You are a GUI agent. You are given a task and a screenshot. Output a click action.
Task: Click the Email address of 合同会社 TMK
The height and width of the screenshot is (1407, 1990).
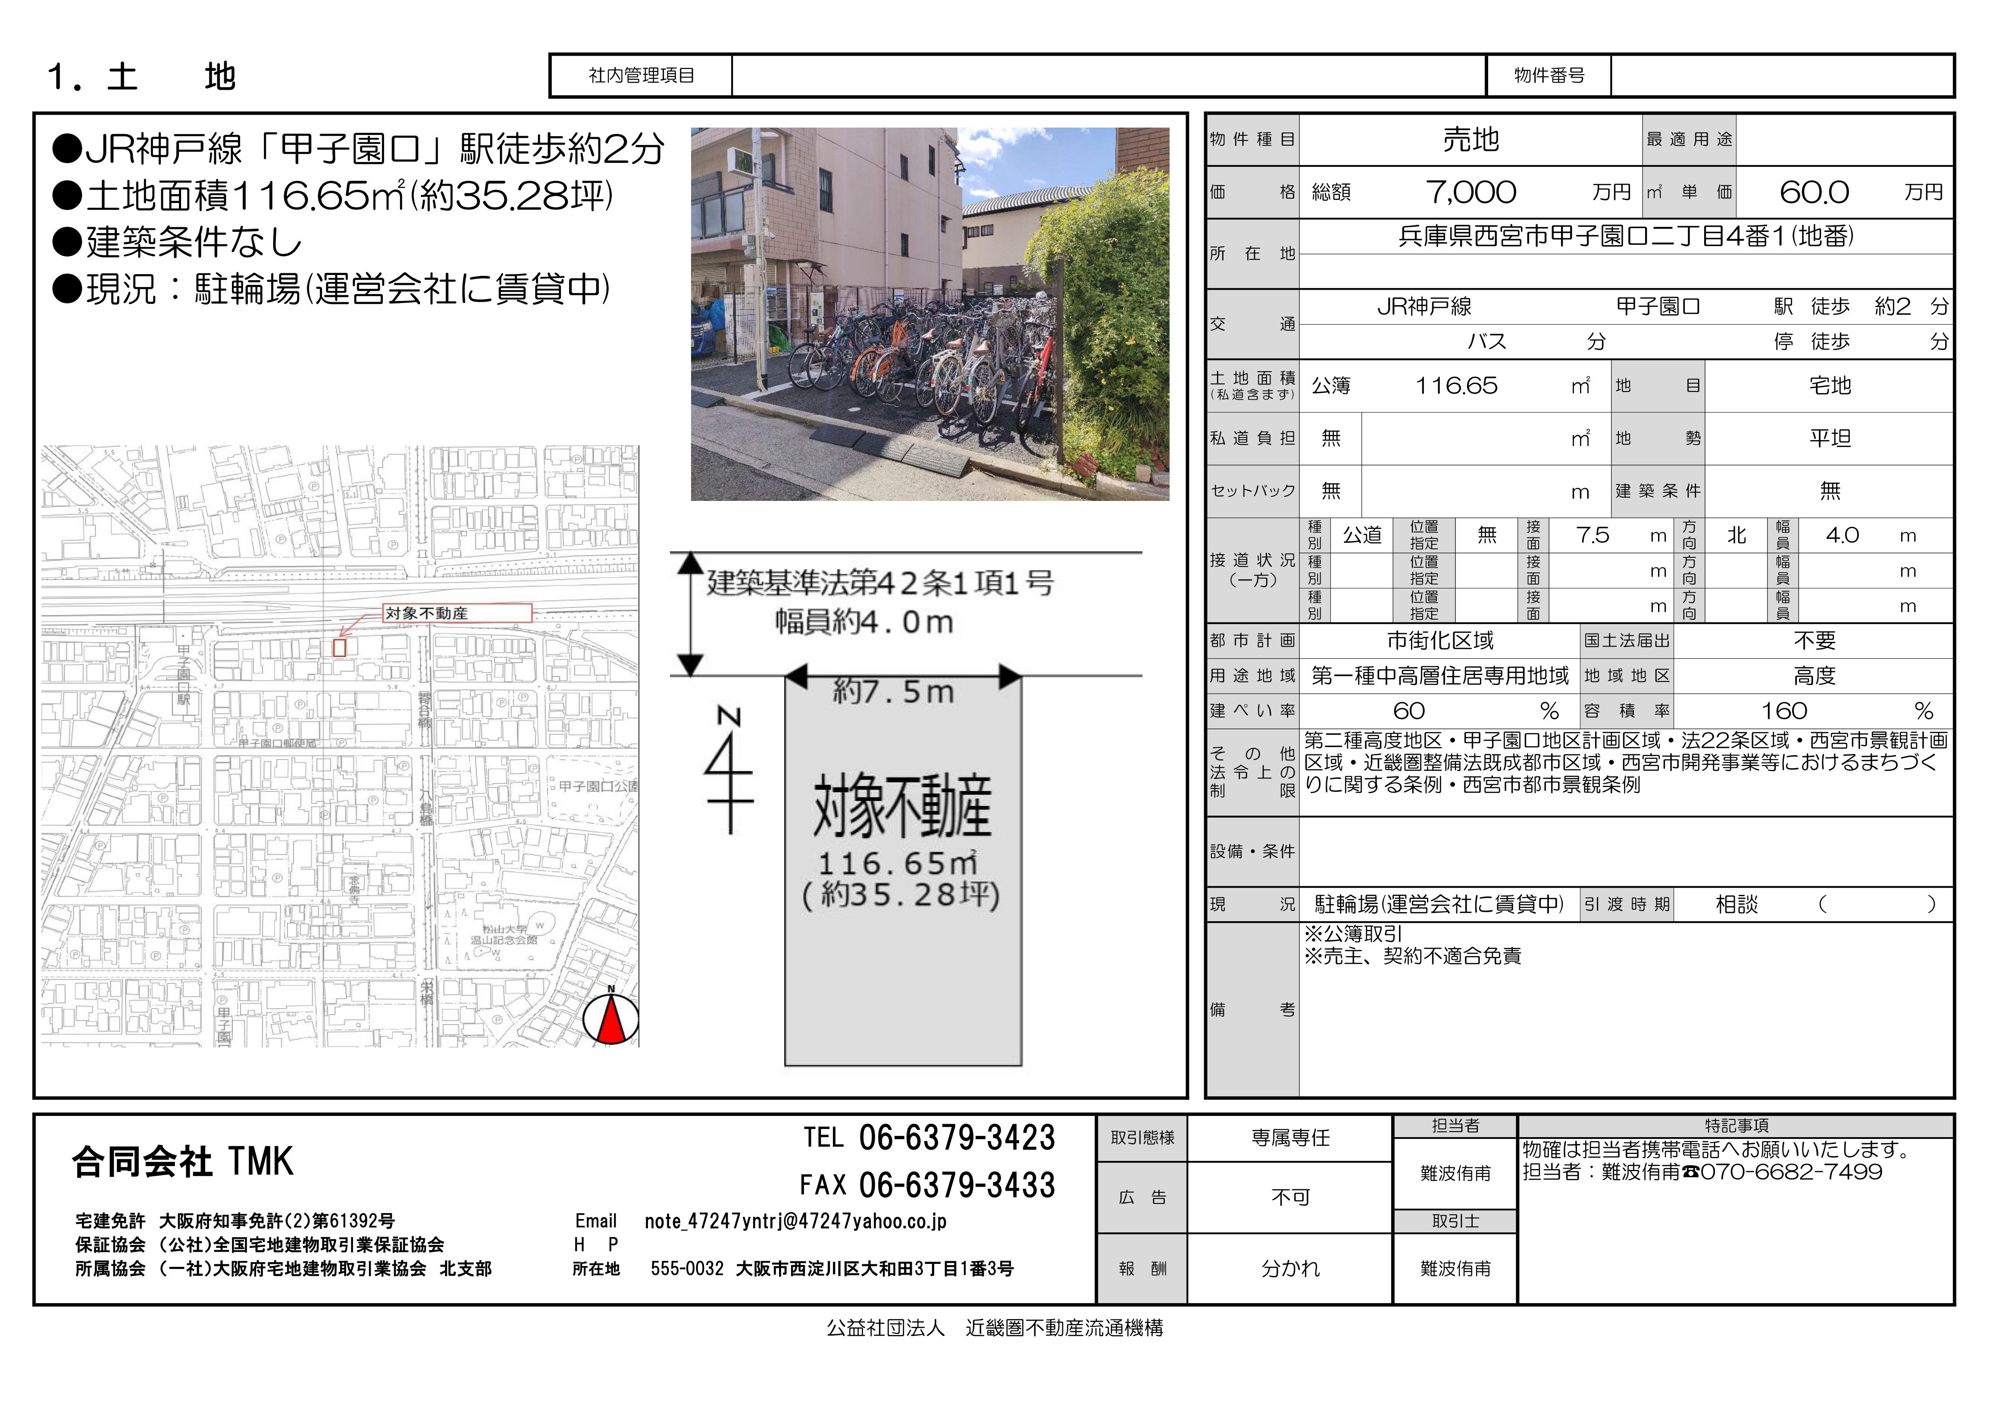point(795,1221)
